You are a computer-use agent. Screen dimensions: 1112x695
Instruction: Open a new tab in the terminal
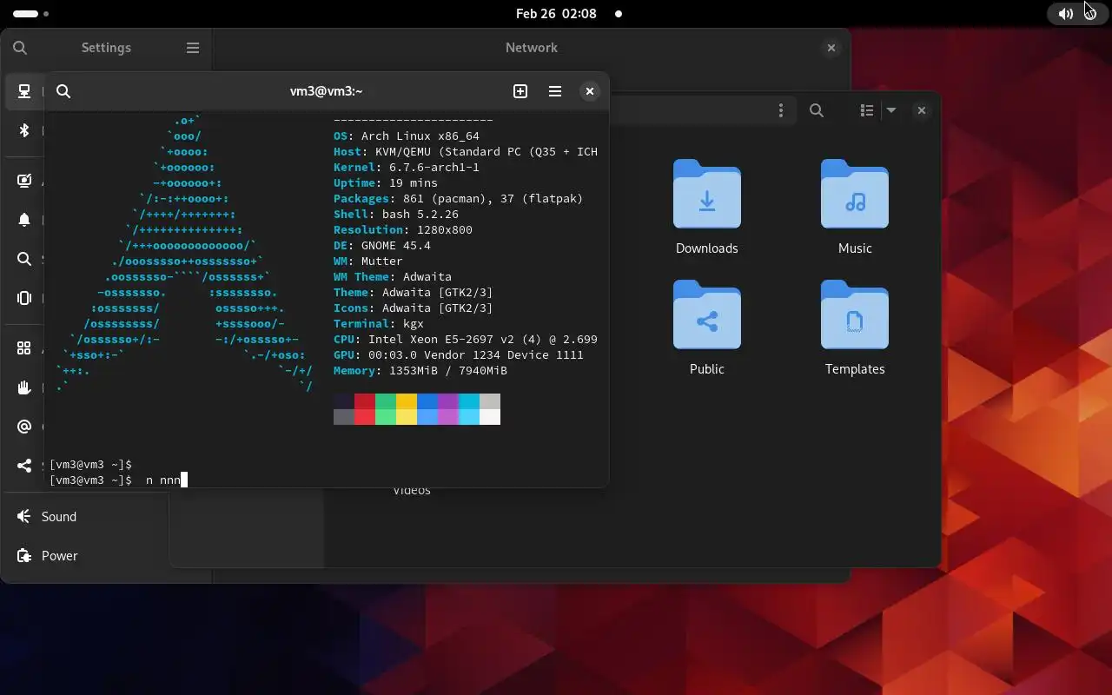[520, 91]
